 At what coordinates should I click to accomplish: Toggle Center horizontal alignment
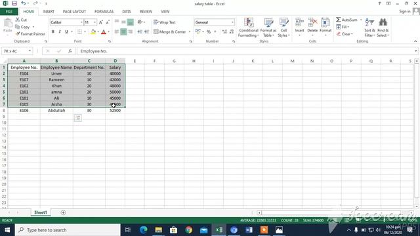coord(123,32)
